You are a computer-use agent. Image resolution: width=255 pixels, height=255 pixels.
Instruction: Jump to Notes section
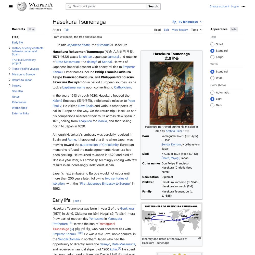[x=16, y=97]
